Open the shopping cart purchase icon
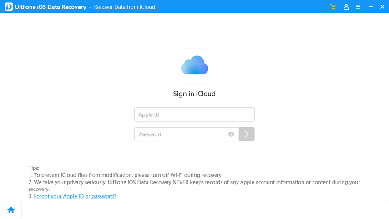The image size is (389, 219). [x=333, y=7]
